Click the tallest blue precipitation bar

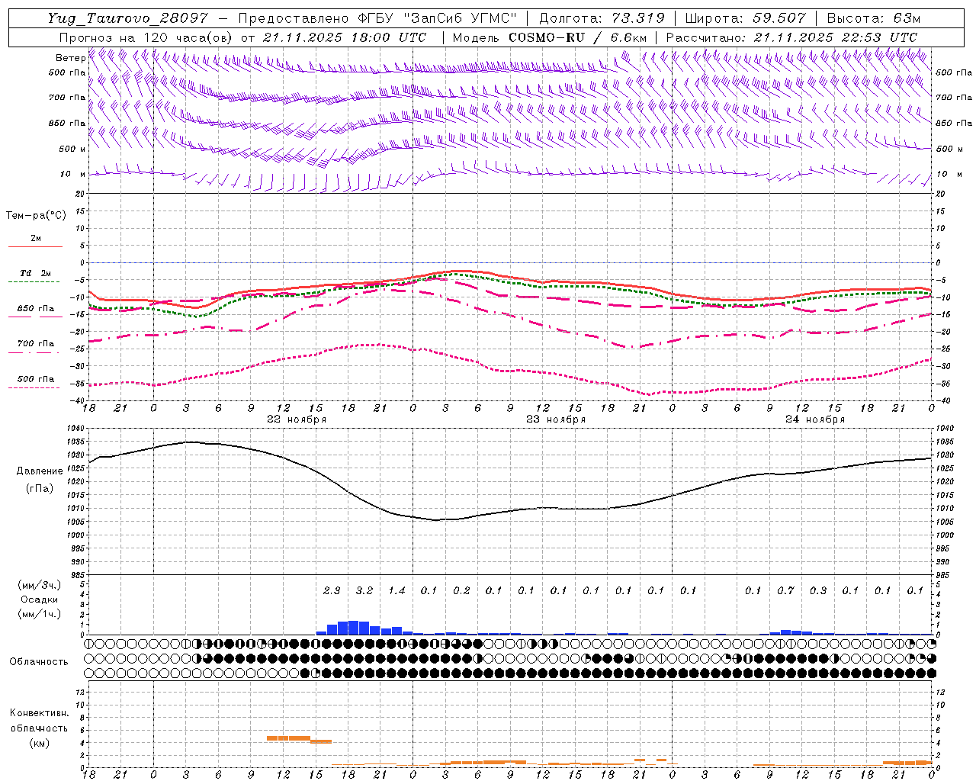coord(353,628)
